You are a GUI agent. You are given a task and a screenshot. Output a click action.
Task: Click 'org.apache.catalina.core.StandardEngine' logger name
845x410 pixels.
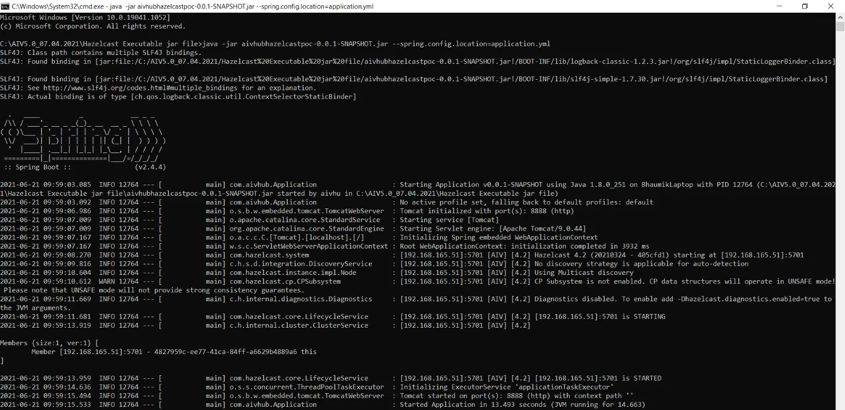pyautogui.click(x=307, y=229)
